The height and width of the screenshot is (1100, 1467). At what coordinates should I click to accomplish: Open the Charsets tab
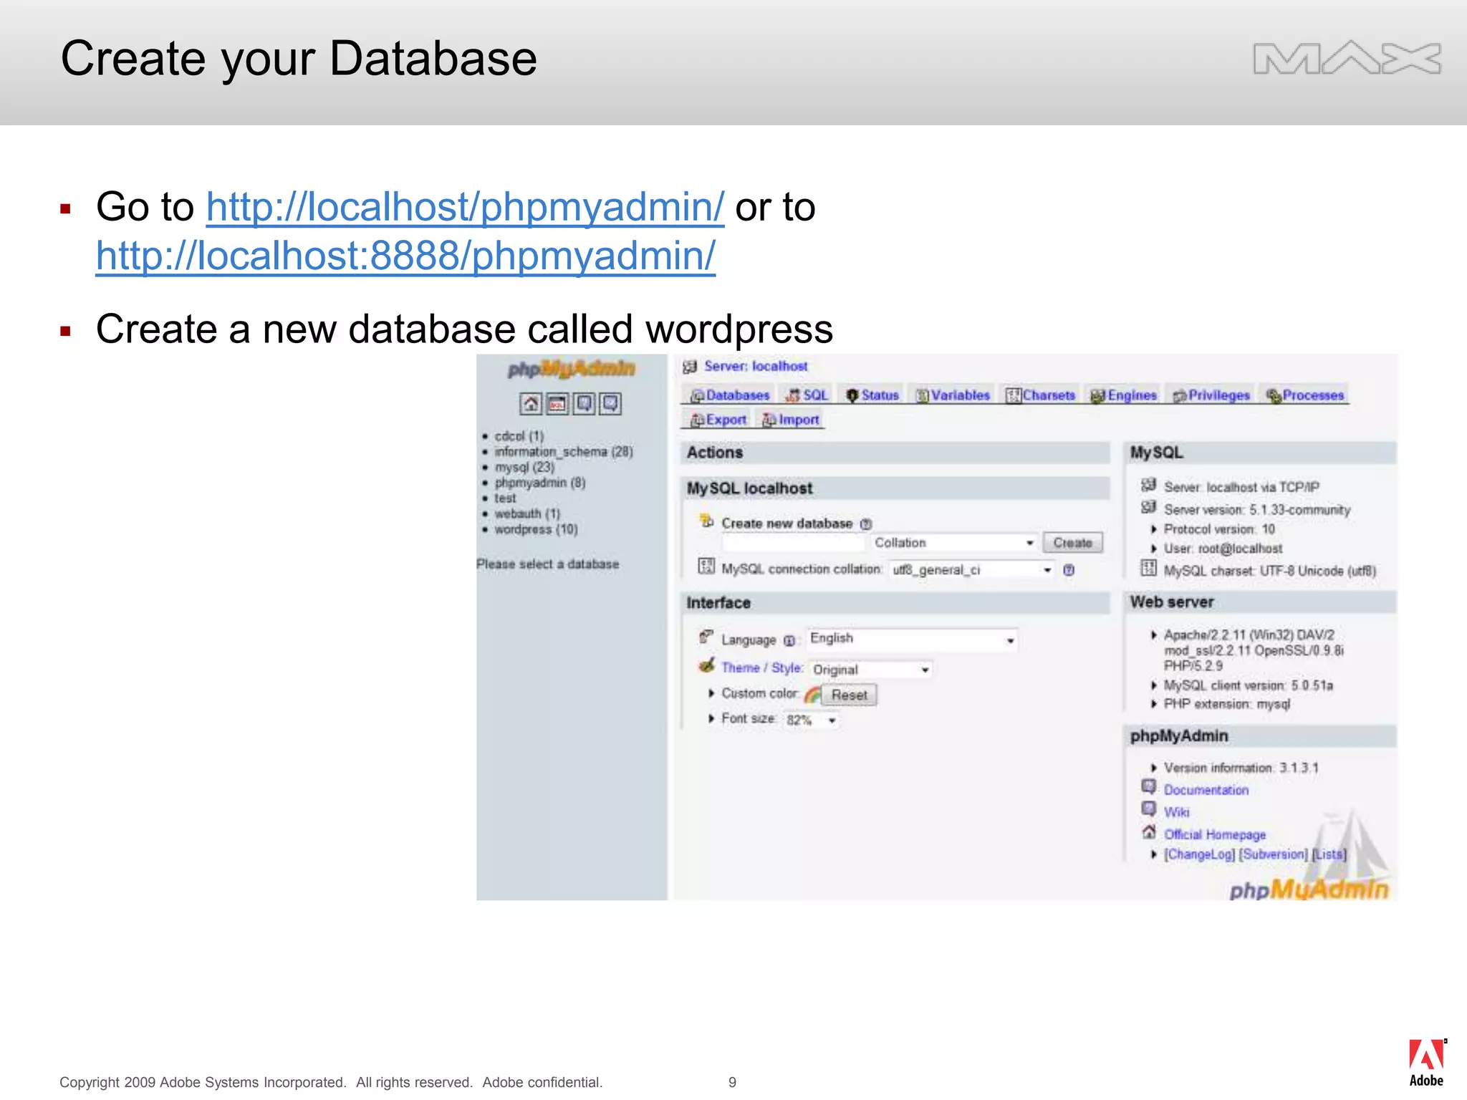[1041, 395]
